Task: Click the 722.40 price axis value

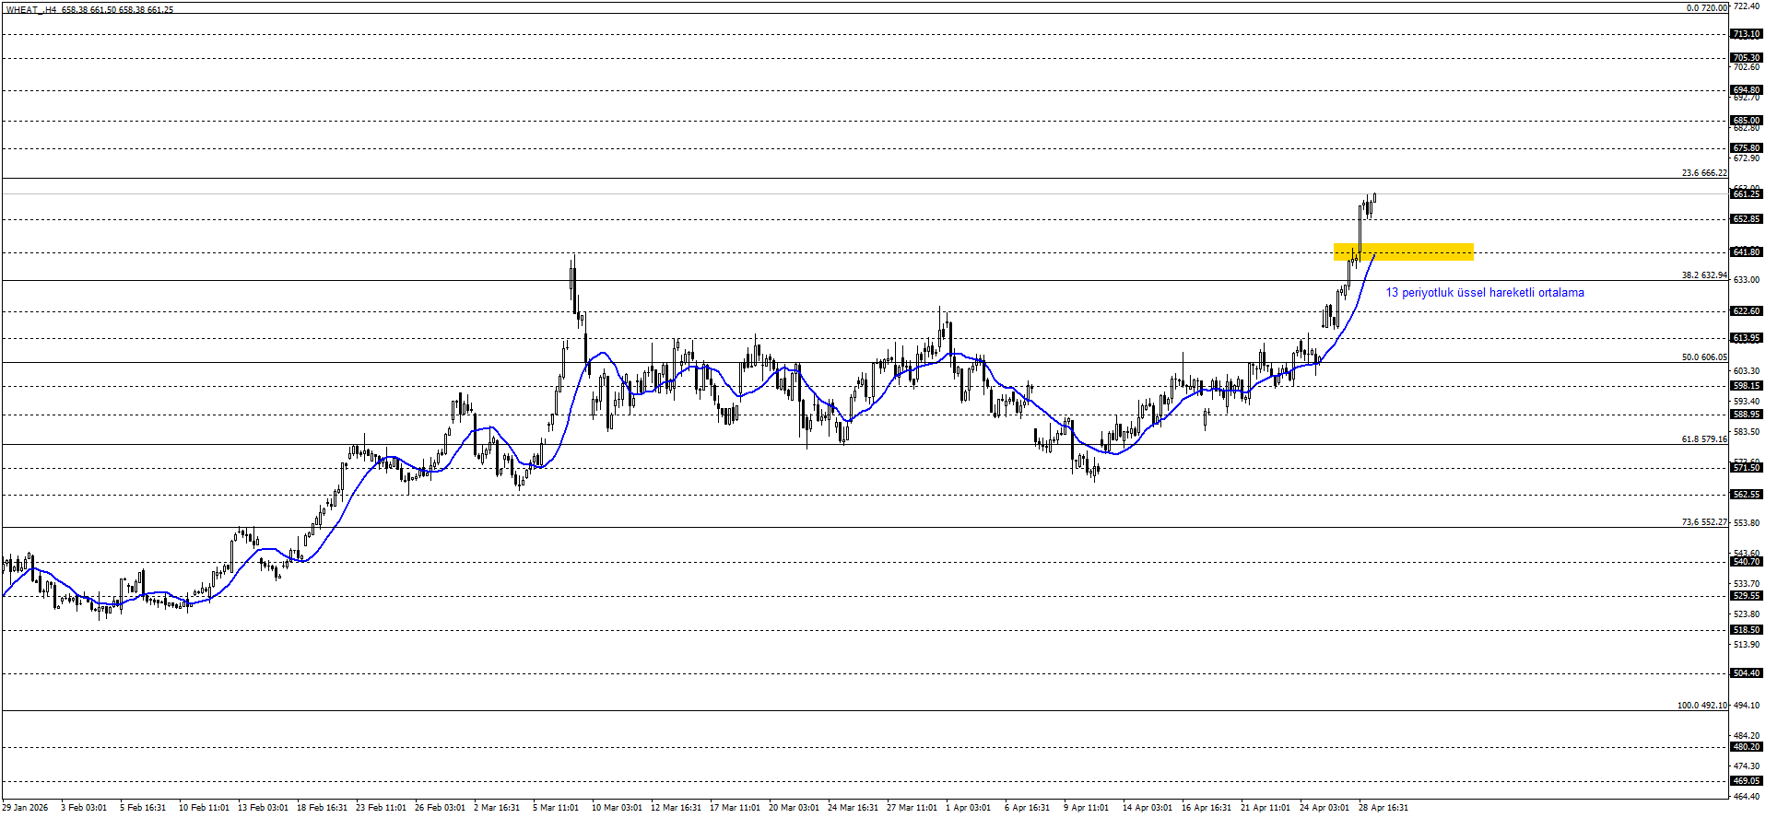Action: coord(1747,6)
